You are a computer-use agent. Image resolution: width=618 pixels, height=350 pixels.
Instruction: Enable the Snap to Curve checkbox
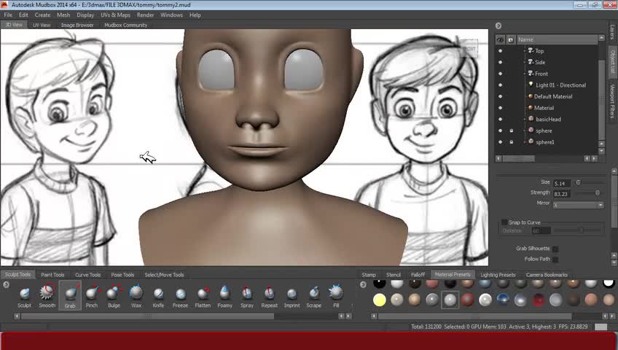point(504,222)
